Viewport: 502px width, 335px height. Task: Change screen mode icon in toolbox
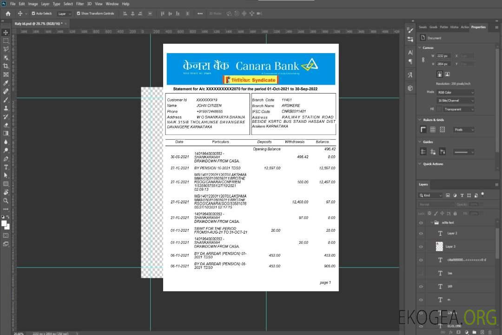click(x=6, y=244)
